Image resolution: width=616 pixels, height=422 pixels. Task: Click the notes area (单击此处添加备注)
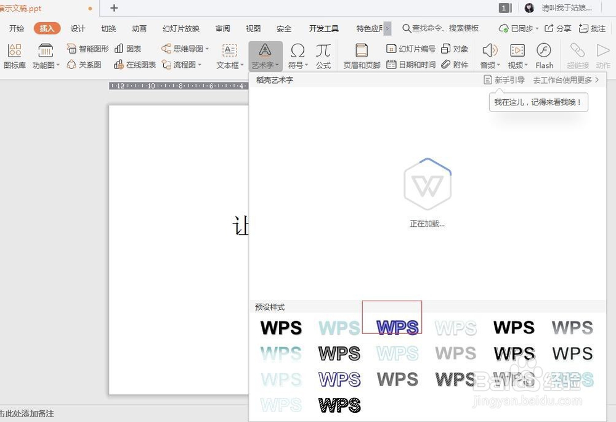(26, 413)
